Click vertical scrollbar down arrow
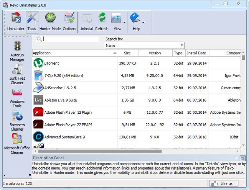Image resolution: width=249 pixels, height=190 pixels. [x=243, y=145]
